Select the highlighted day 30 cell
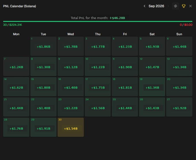Image resolution: width=196 pixels, height=160 pixels. pyautogui.click(x=71, y=127)
